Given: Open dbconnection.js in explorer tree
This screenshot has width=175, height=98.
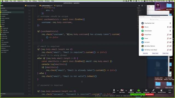Looking at the screenshot, I should point(6,46).
